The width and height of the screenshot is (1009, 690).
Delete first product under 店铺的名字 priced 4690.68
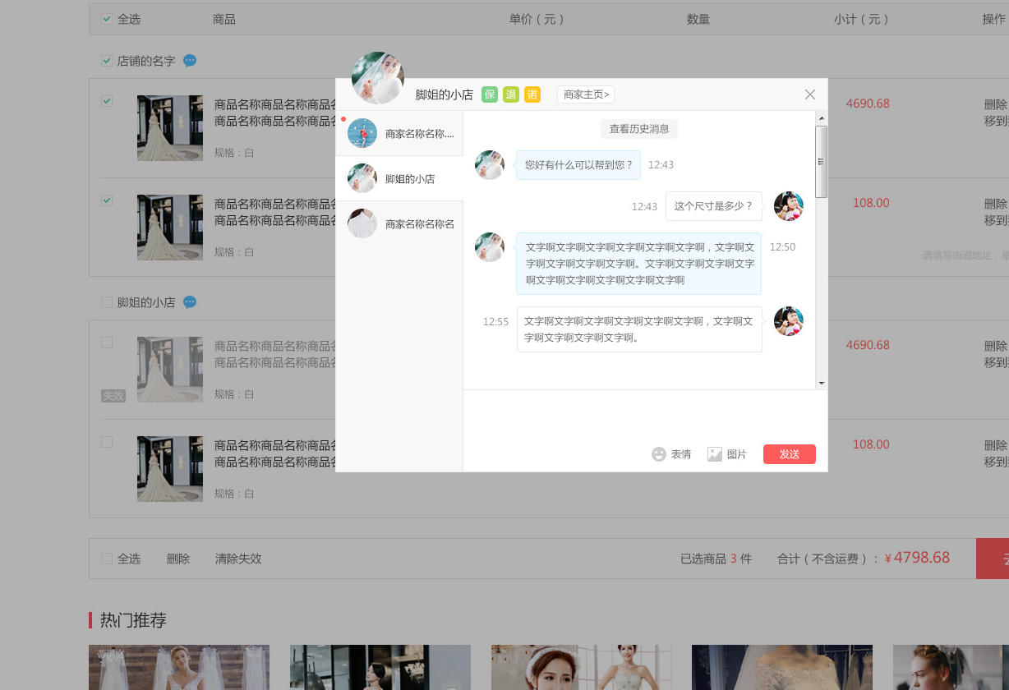coord(996,104)
